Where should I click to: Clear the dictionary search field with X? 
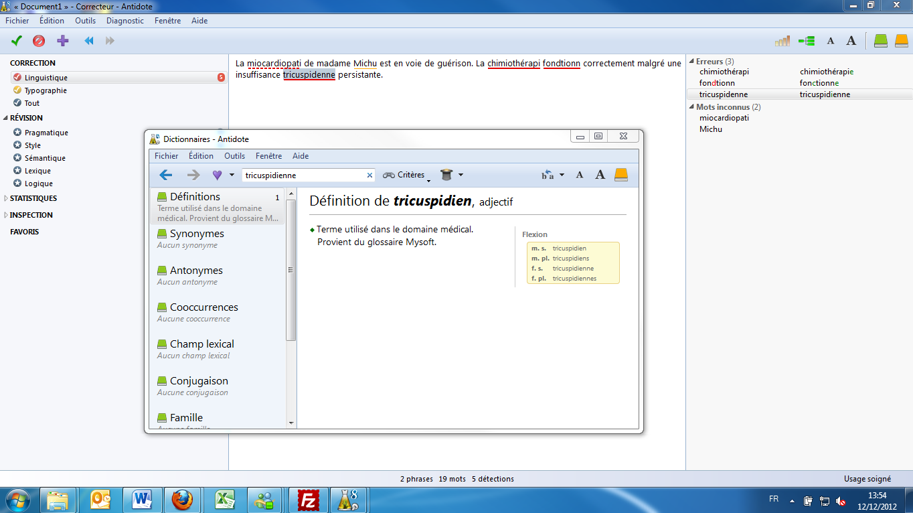pos(369,175)
